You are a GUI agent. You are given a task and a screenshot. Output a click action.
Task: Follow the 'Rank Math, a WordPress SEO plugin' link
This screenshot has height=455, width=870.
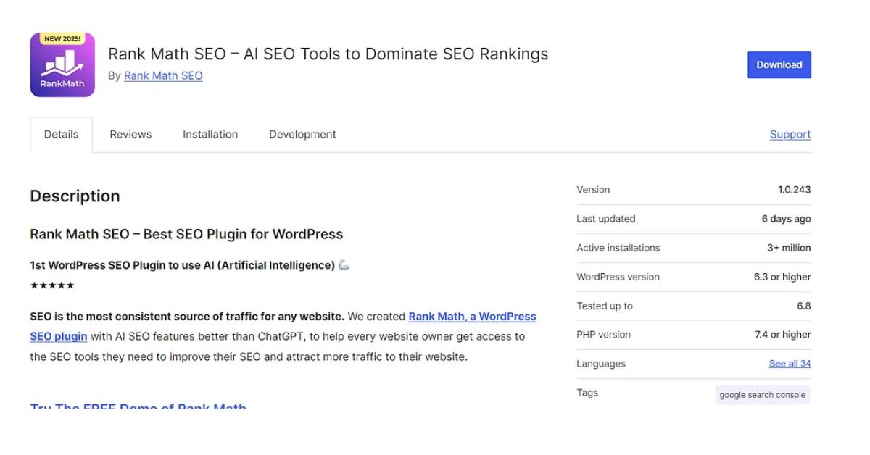click(472, 317)
